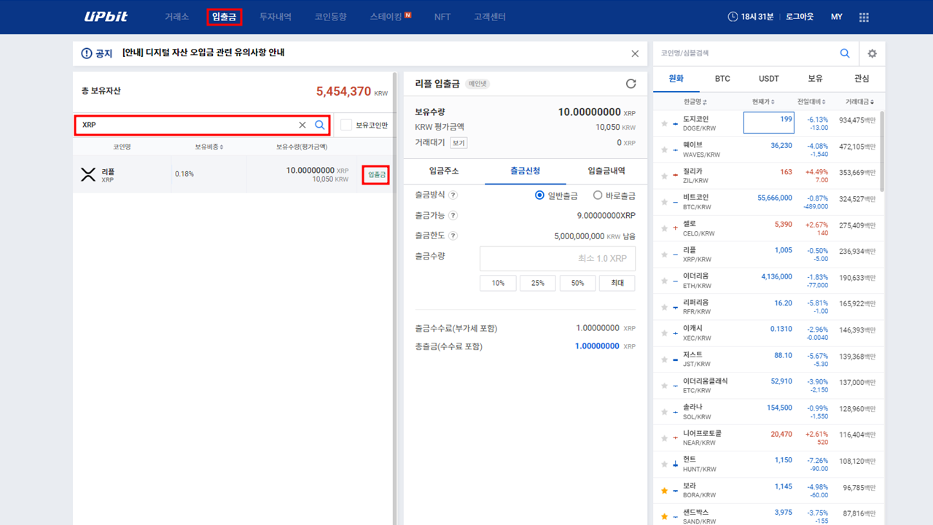The width and height of the screenshot is (933, 525).
Task: Star the 웨이브 row
Action: pyautogui.click(x=664, y=149)
